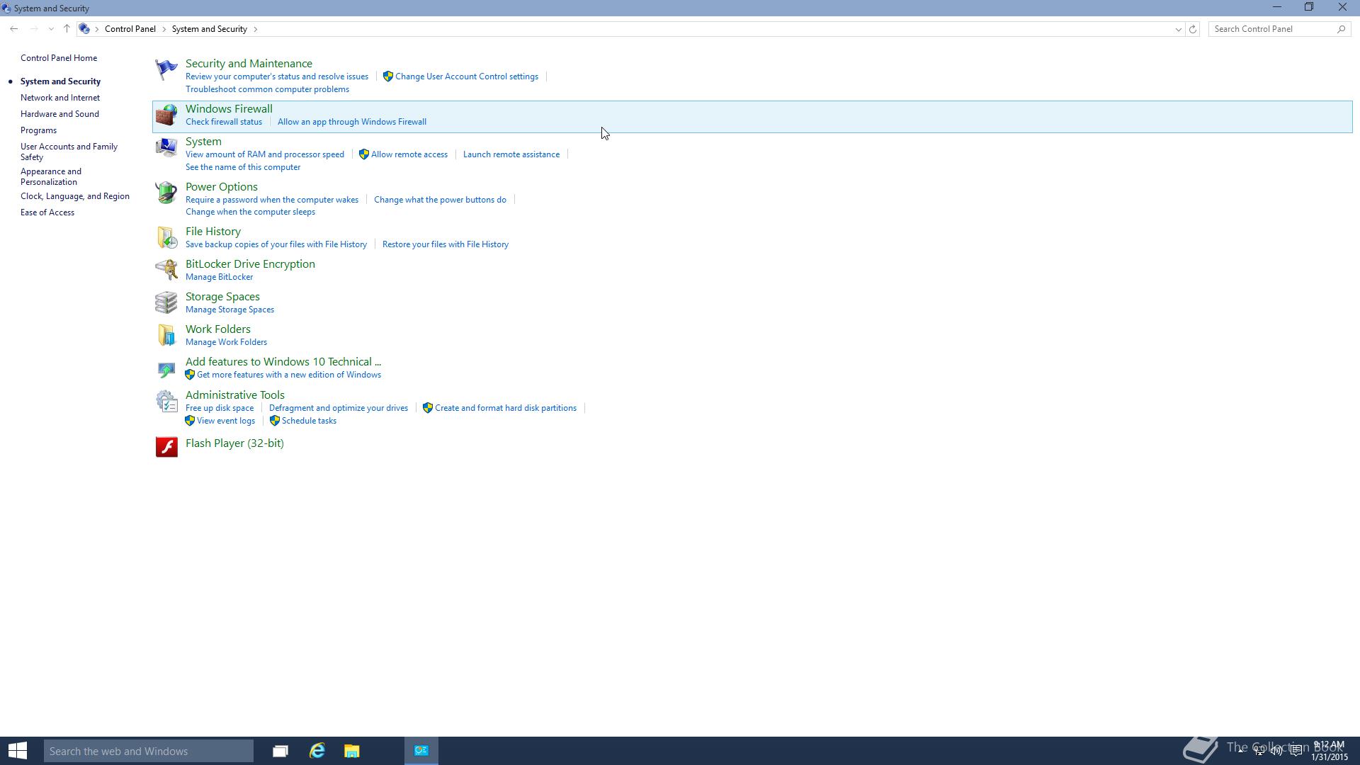Click the File History folder icon
The image size is (1360, 765).
click(x=166, y=237)
